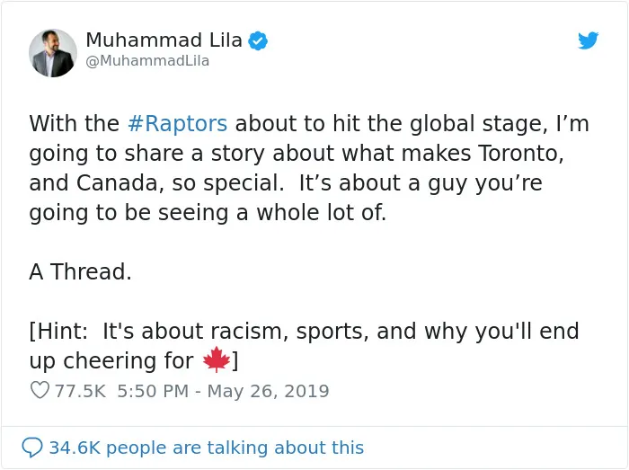Click the May 26, 2019 date

tap(268, 391)
